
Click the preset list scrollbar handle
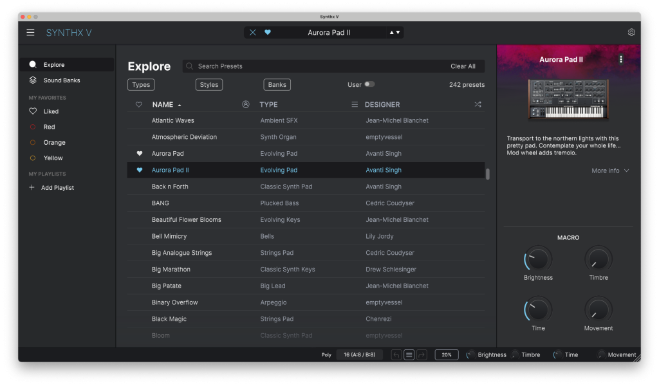pyautogui.click(x=488, y=174)
